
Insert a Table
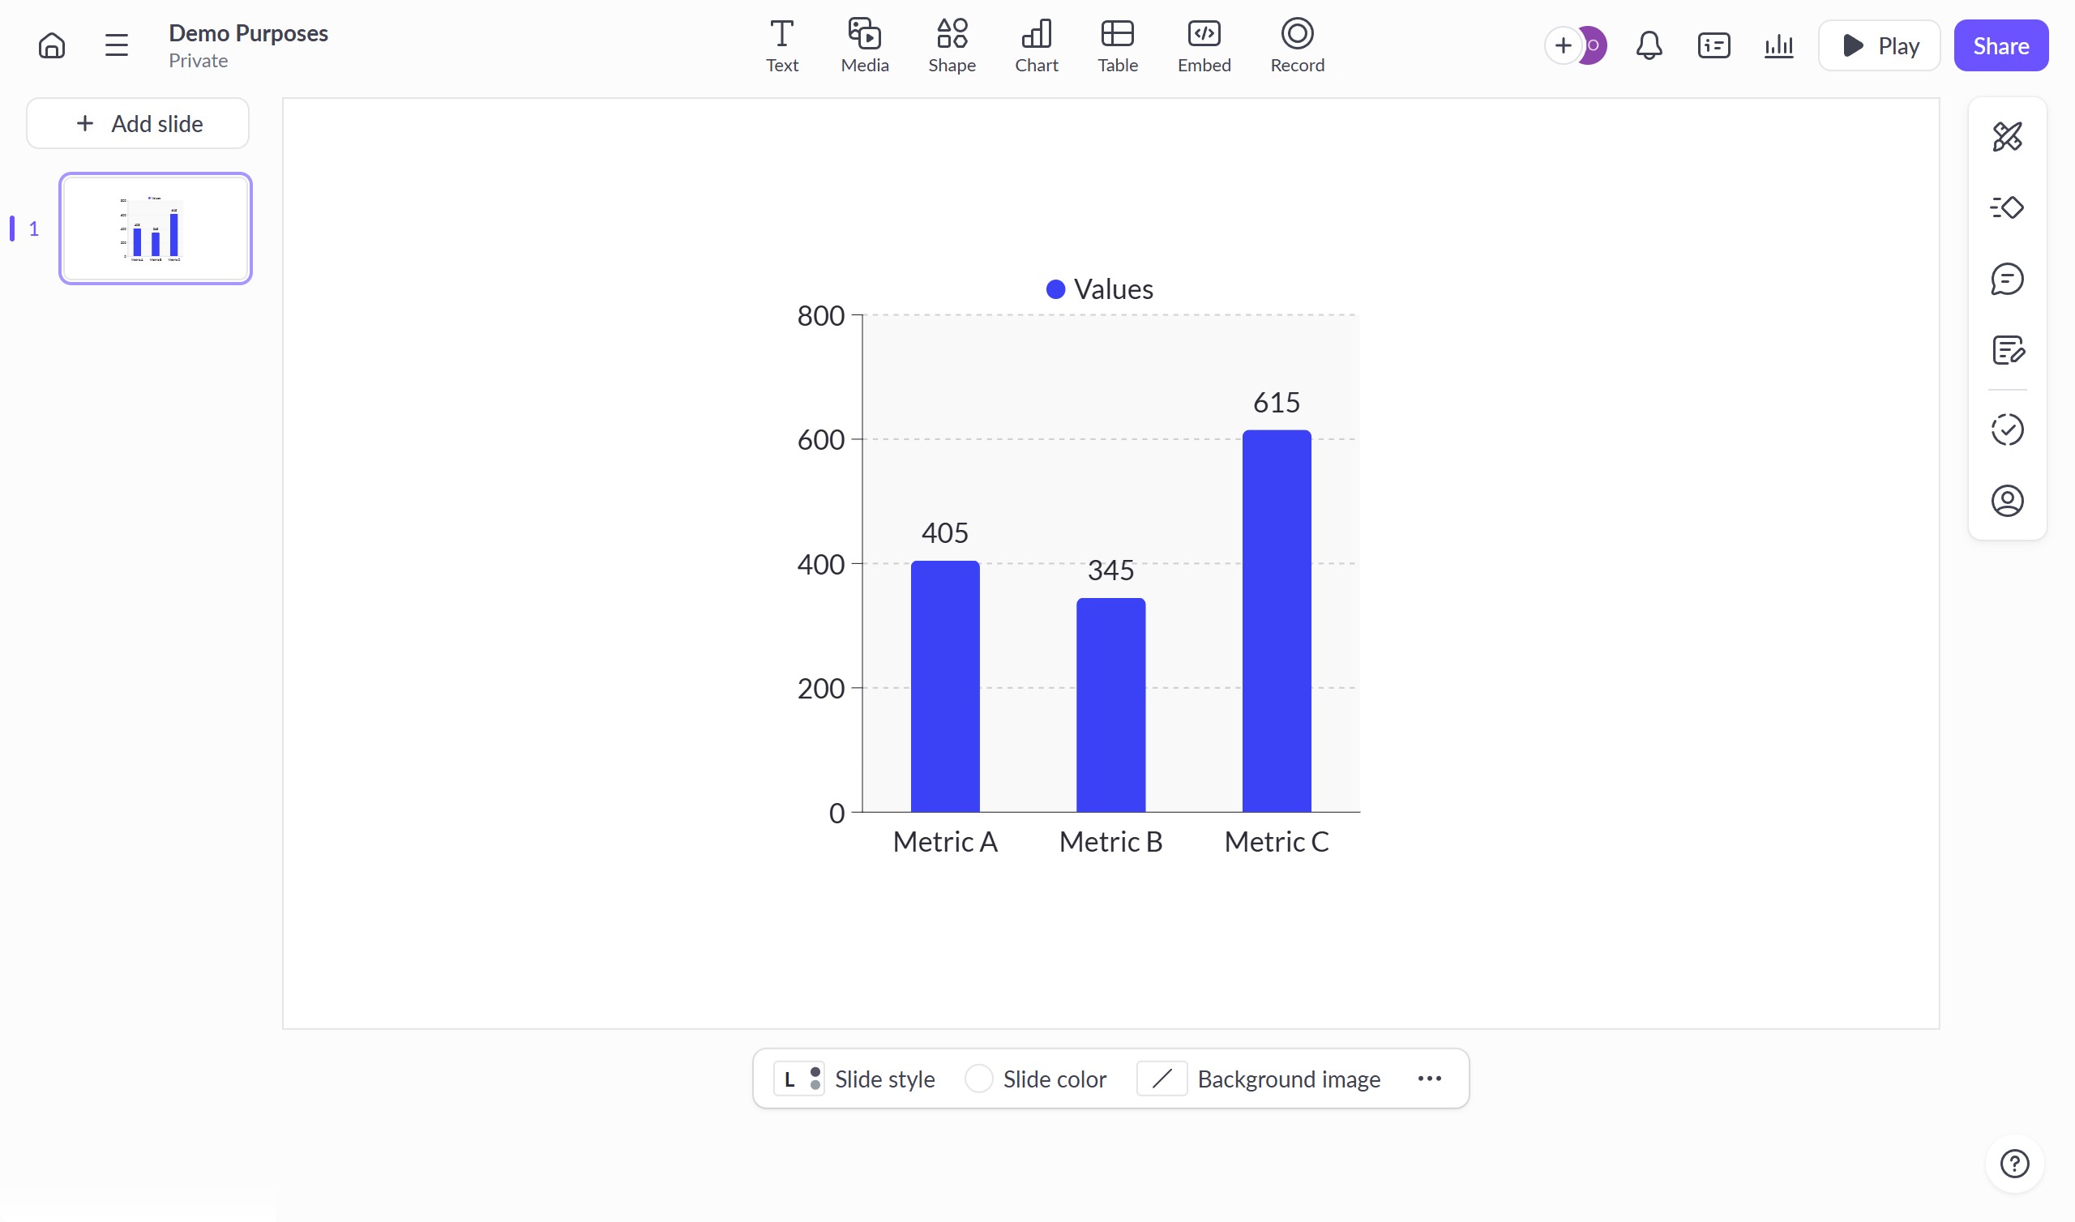pyautogui.click(x=1118, y=46)
